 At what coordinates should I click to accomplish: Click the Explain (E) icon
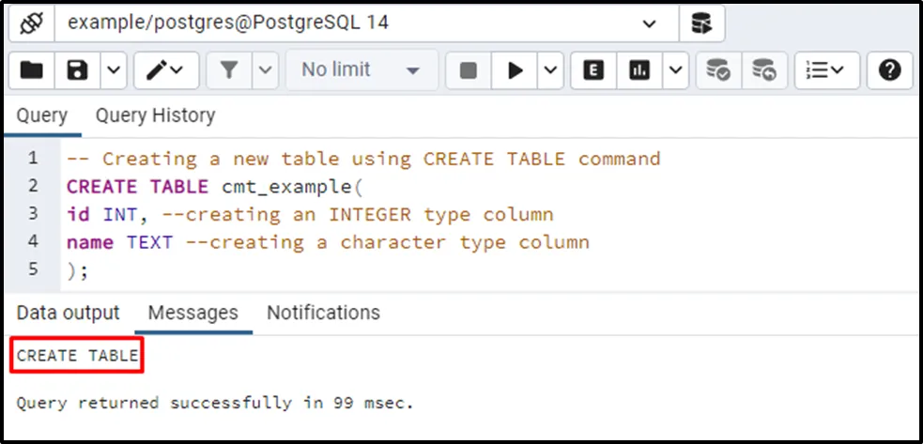coord(593,70)
